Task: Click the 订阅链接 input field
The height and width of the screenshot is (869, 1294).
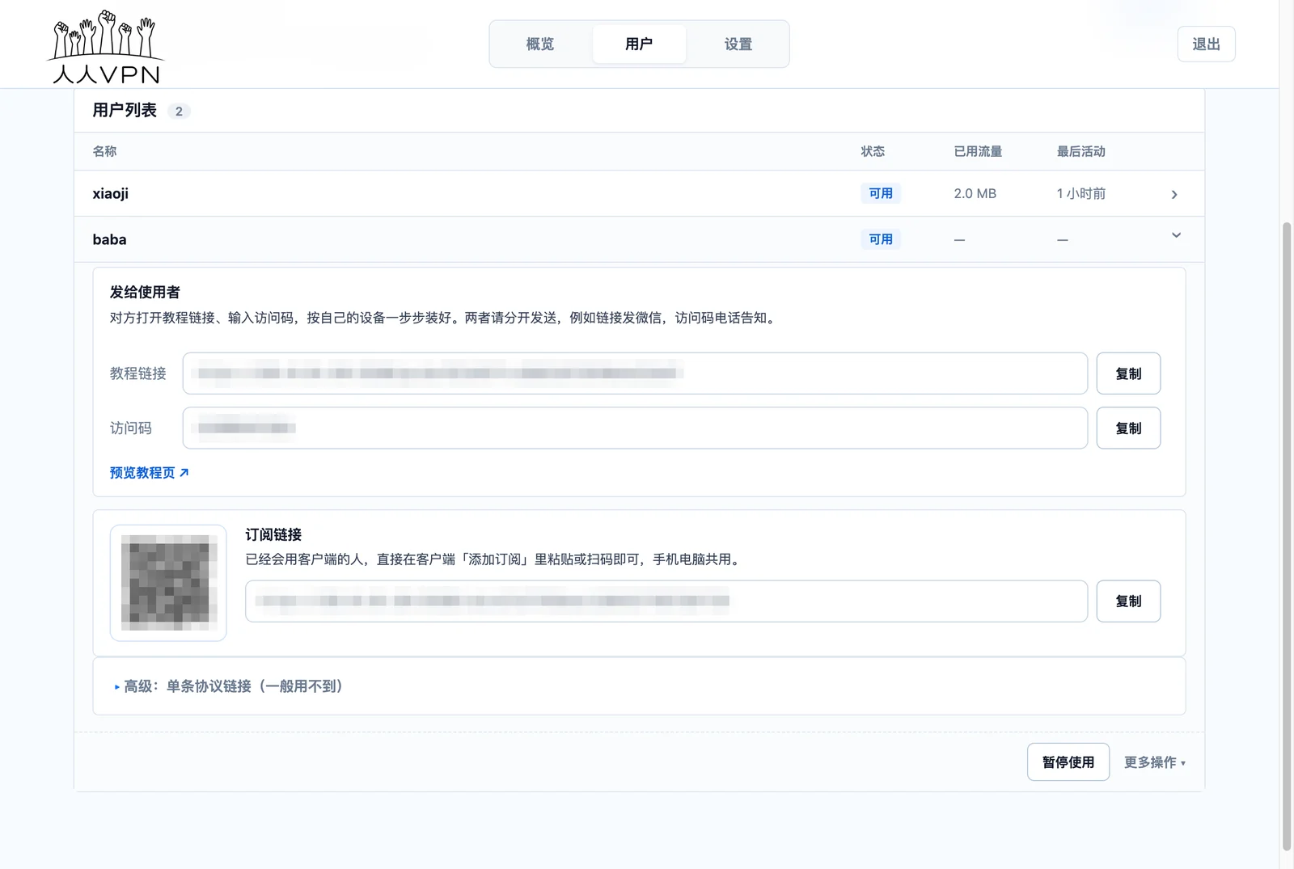Action: [x=666, y=601]
